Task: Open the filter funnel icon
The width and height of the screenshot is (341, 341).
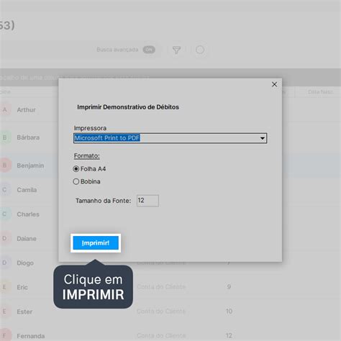Action: 176,50
